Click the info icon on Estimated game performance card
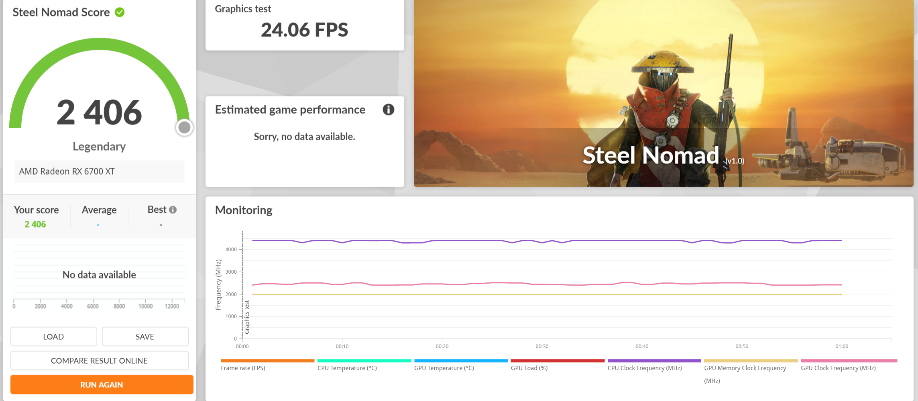 coord(389,109)
